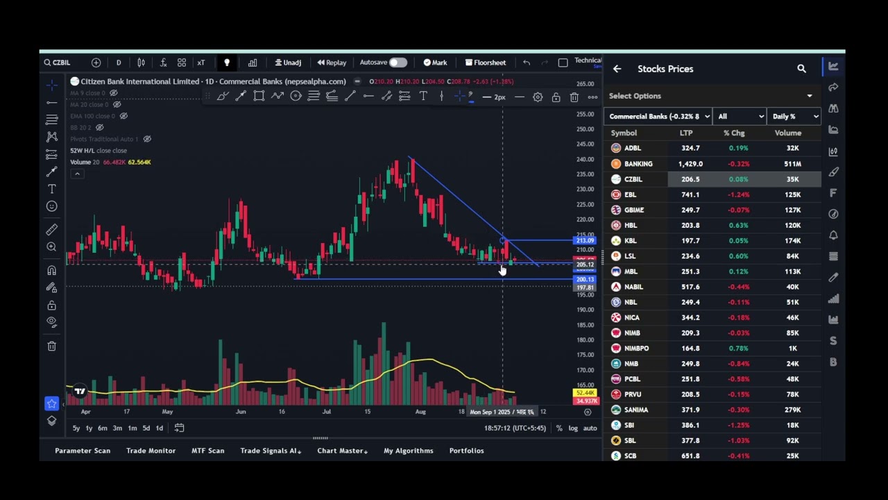
Task: Click the Unadj button
Action: click(288, 62)
